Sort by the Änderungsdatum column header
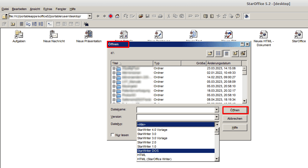The width and height of the screenshot is (308, 168). (224, 63)
